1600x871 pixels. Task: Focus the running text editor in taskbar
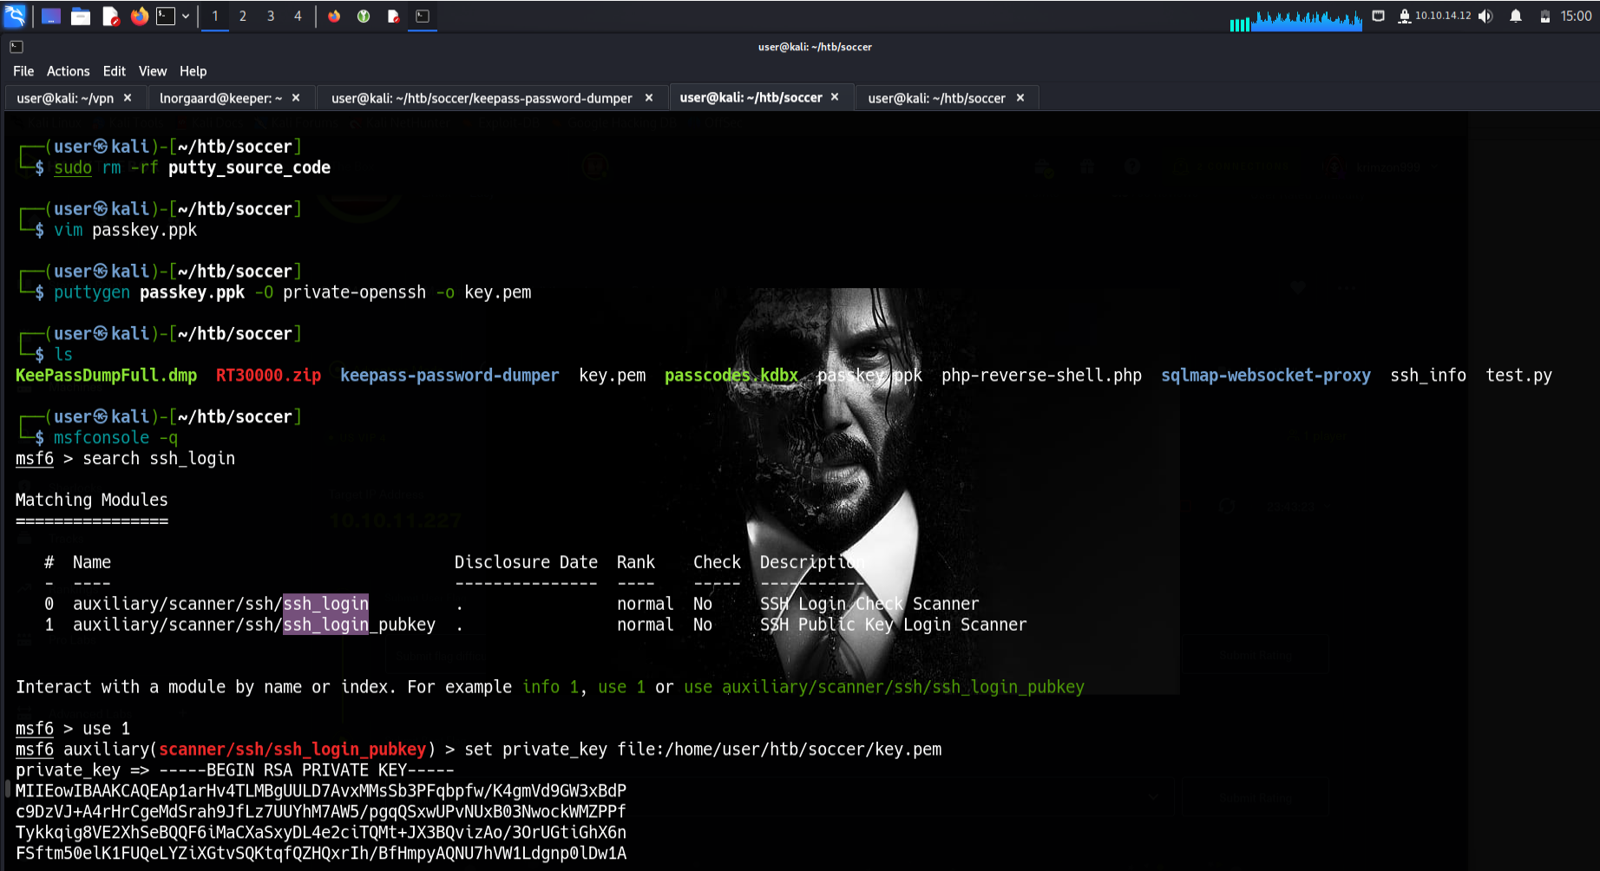click(393, 16)
